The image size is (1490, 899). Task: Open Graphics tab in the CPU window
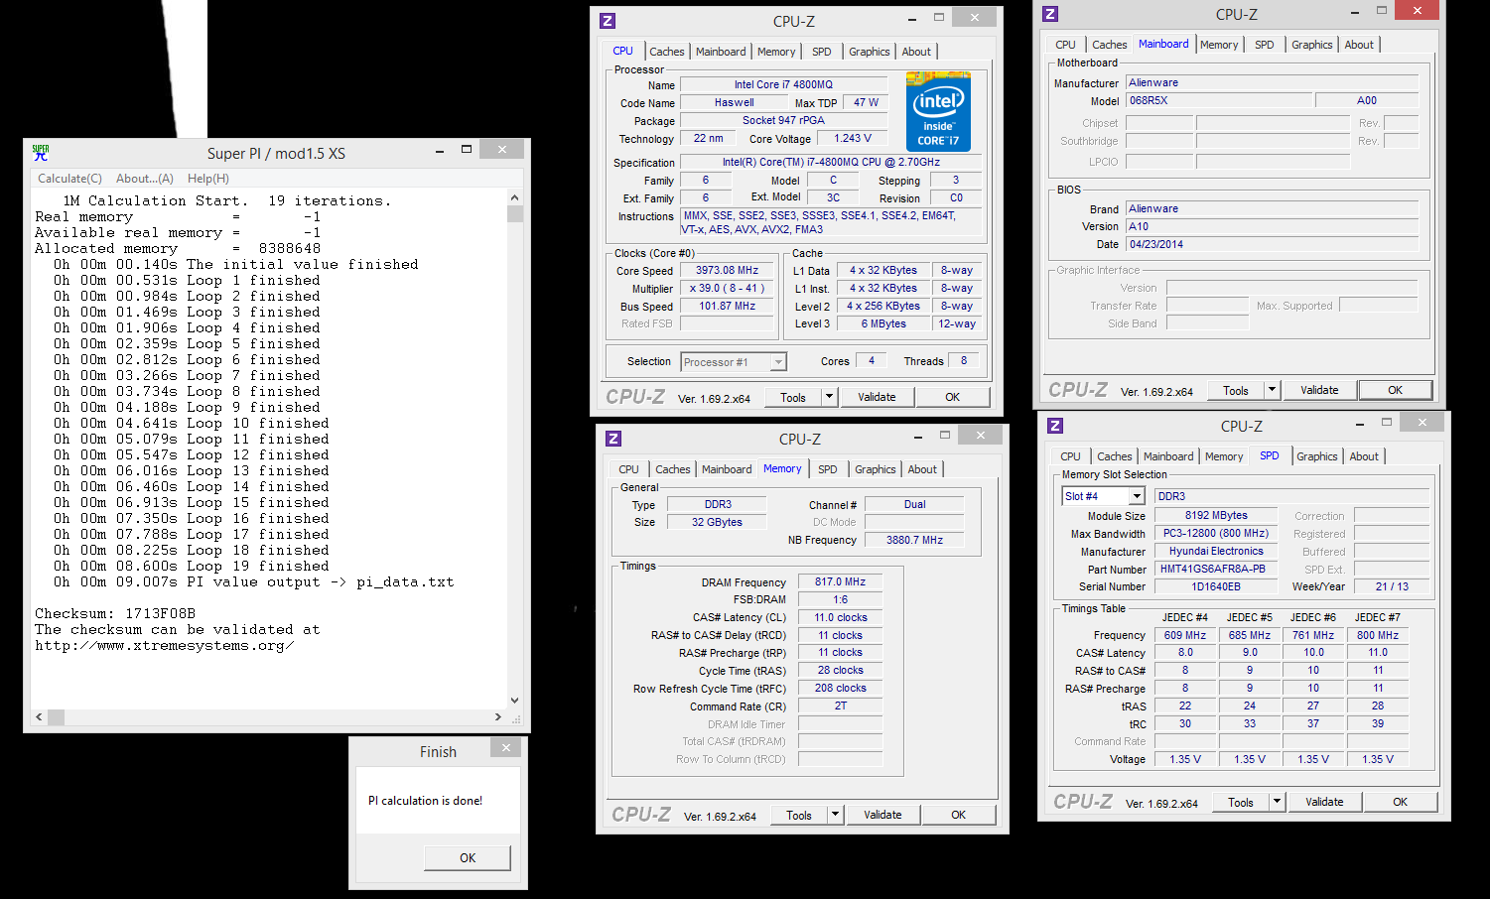pos(870,52)
